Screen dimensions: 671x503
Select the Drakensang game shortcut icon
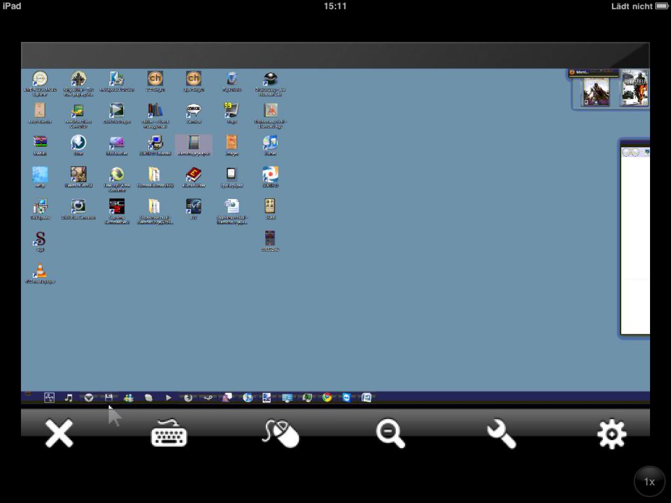[x=270, y=83]
